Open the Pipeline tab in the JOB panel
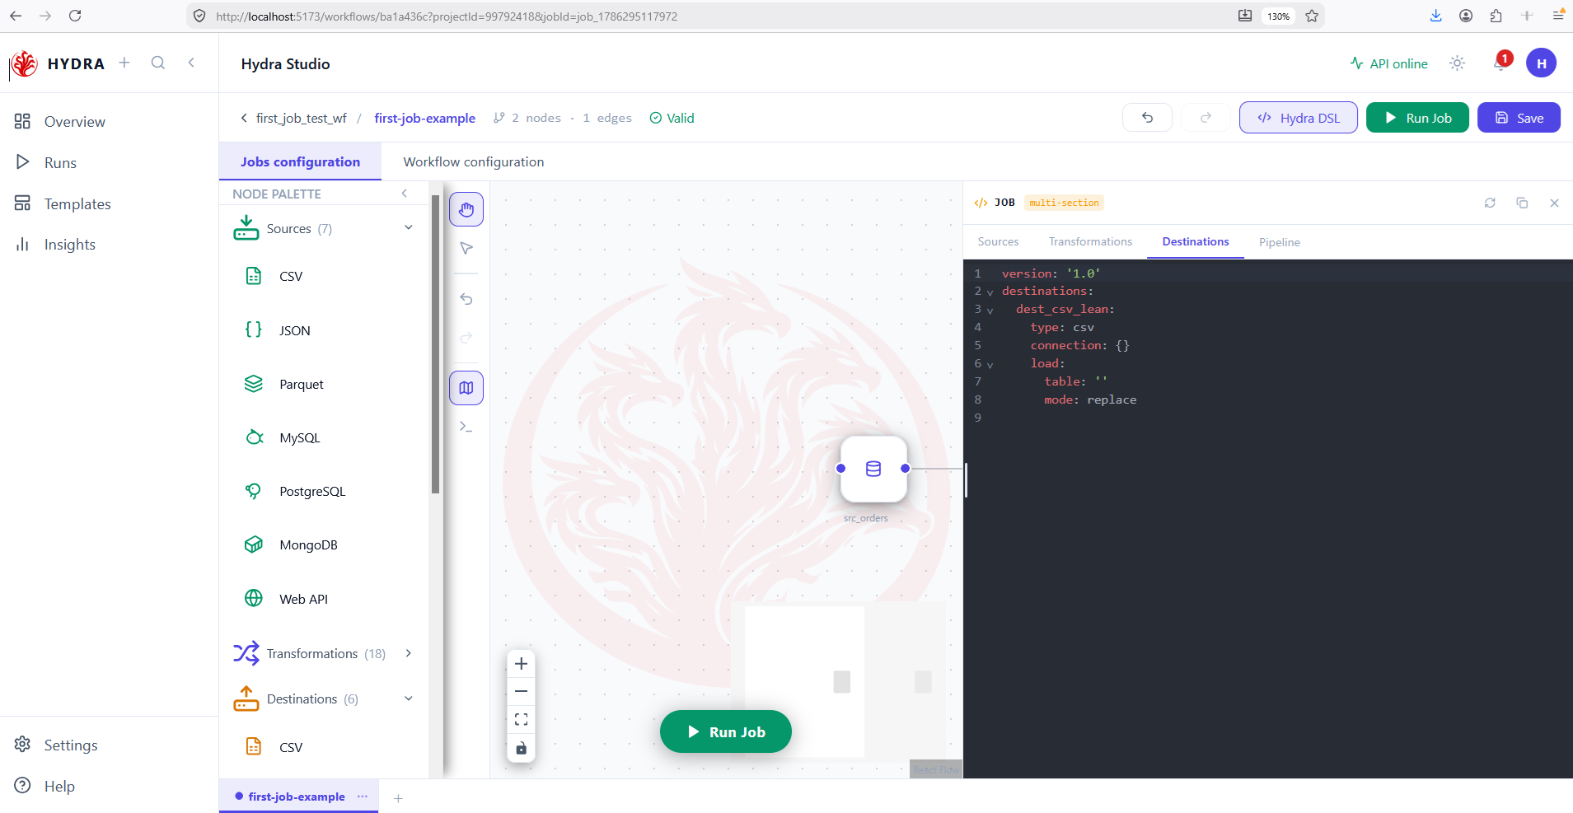The image size is (1573, 813). coord(1280,242)
